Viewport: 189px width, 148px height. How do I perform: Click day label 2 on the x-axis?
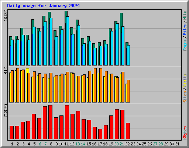coord(18,144)
